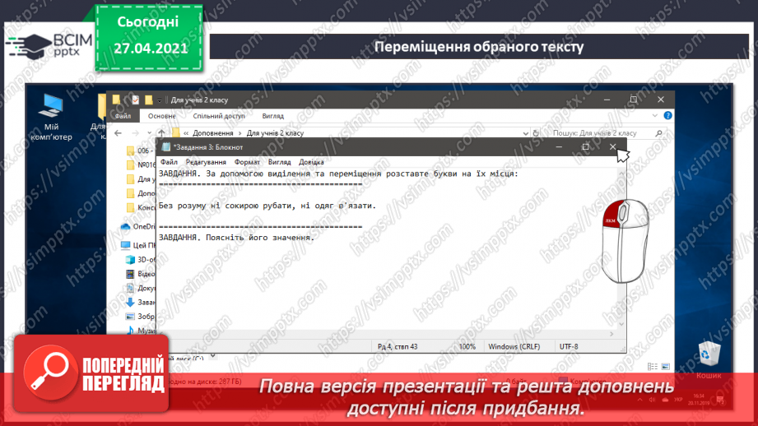
Task: Select Цей ПК in the navigation pane
Action: (138, 245)
